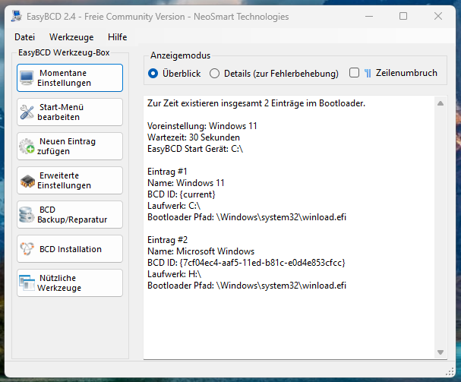Open Erweiterte Einstellungen

pos(70,181)
